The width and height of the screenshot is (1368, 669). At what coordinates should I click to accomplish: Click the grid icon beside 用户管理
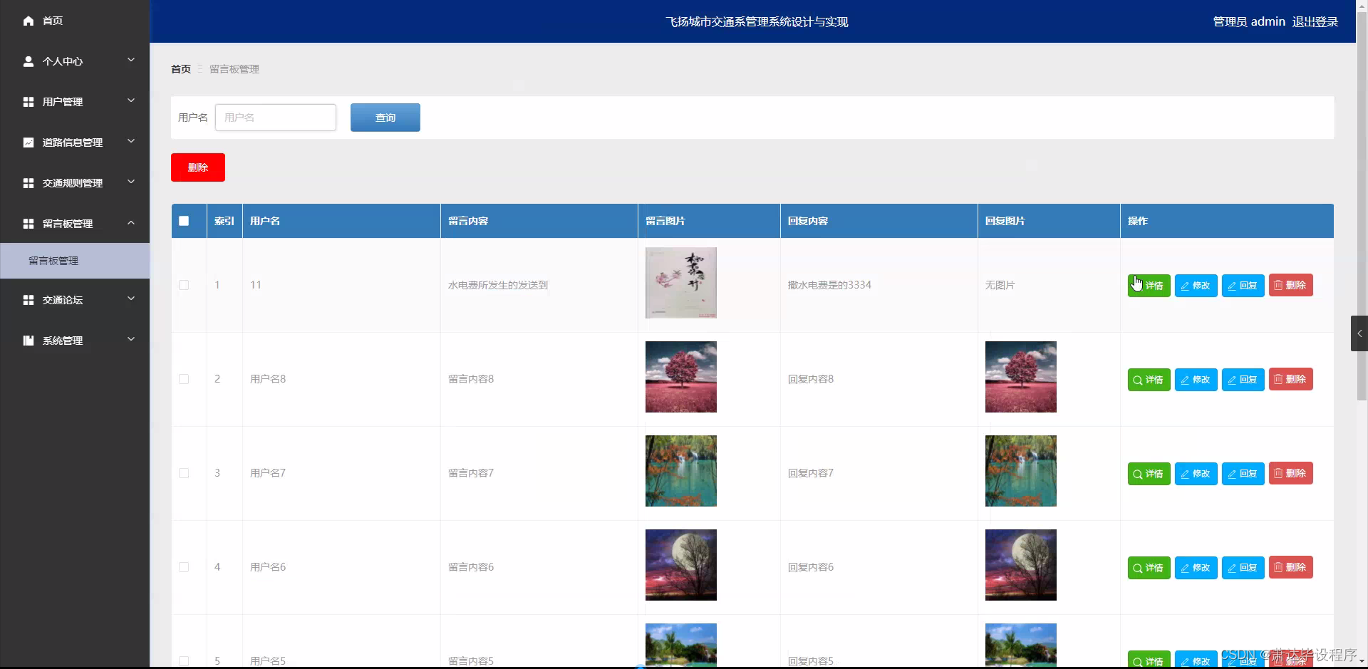pos(28,102)
